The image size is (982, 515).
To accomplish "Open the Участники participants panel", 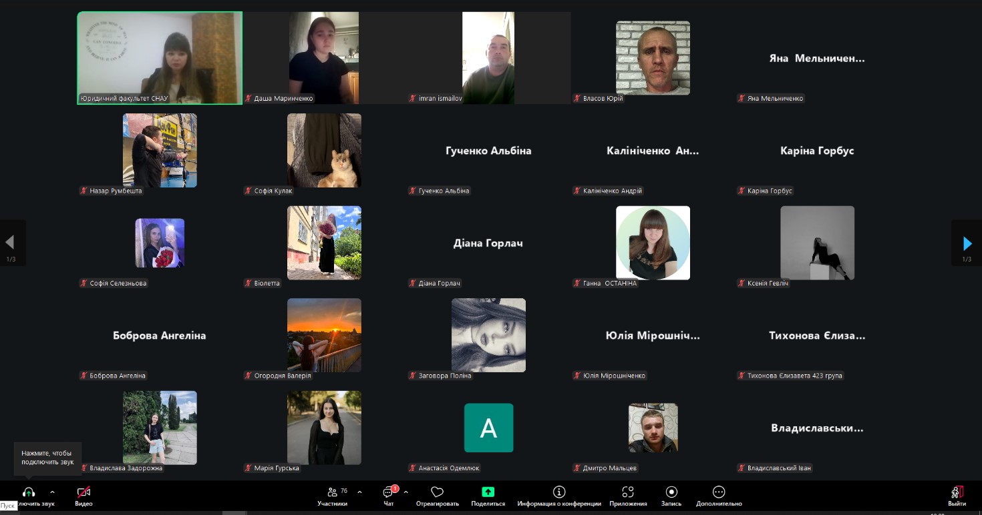I will (x=332, y=492).
